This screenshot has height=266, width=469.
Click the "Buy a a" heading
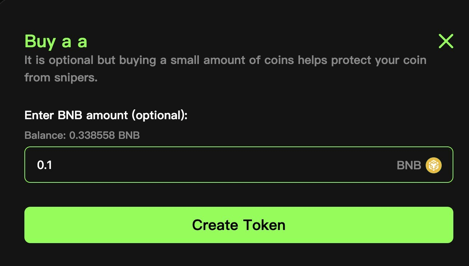[x=56, y=41]
